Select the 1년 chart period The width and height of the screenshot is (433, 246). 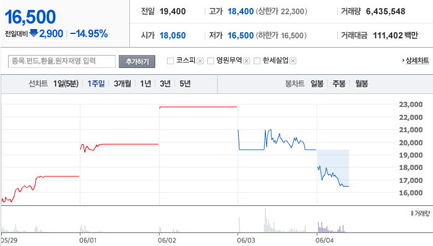point(145,83)
